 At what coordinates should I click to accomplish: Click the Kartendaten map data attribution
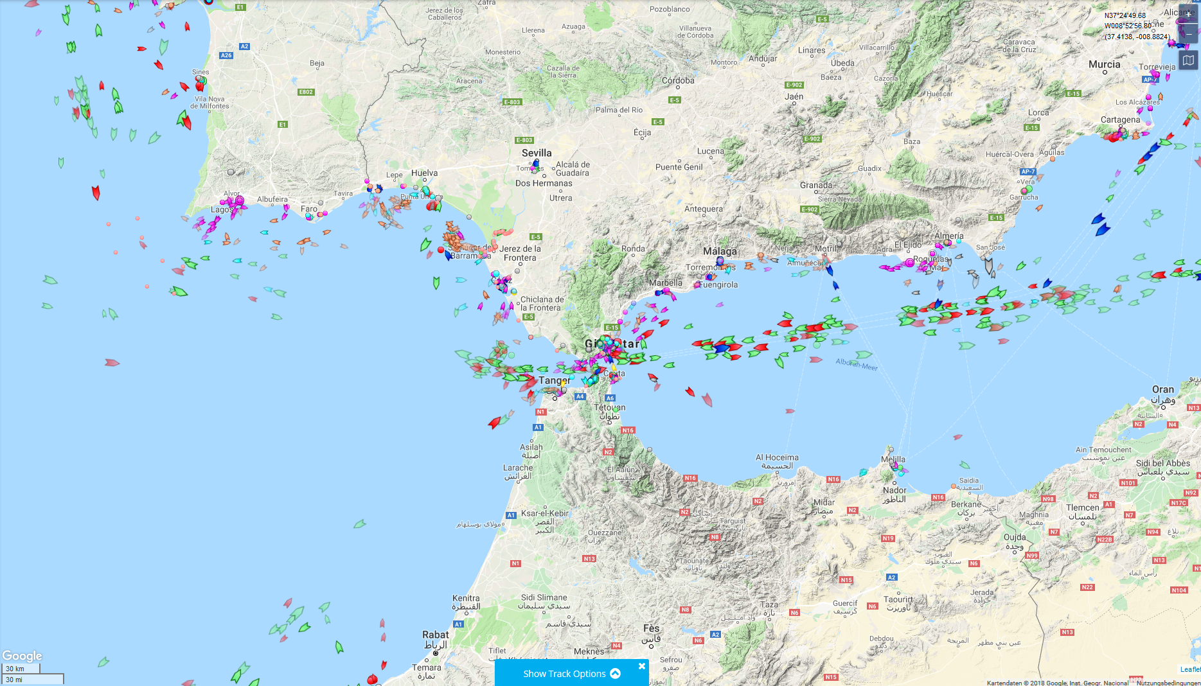(1058, 683)
